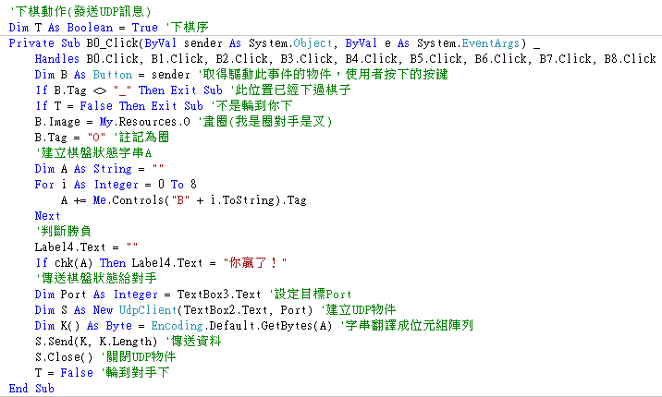662x397 pixels.
Task: Click the comment '傳送棋盤狀態給對手
Action: (96, 279)
